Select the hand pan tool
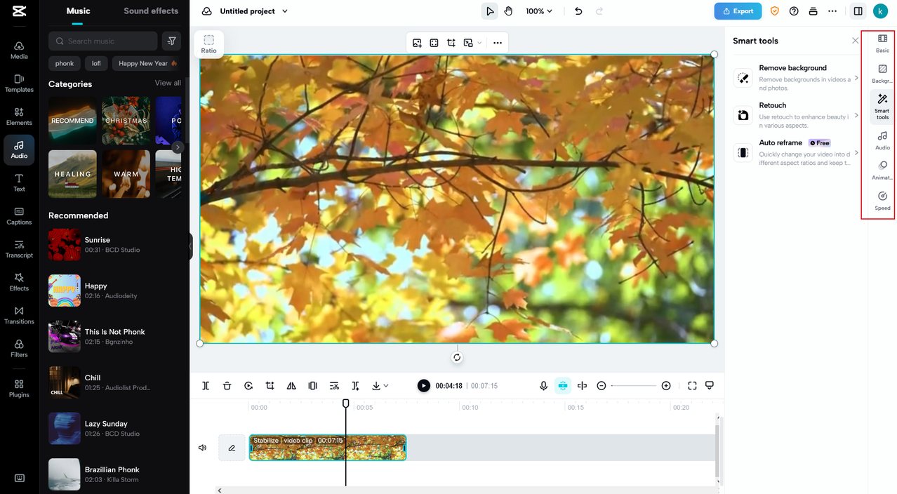 click(508, 11)
